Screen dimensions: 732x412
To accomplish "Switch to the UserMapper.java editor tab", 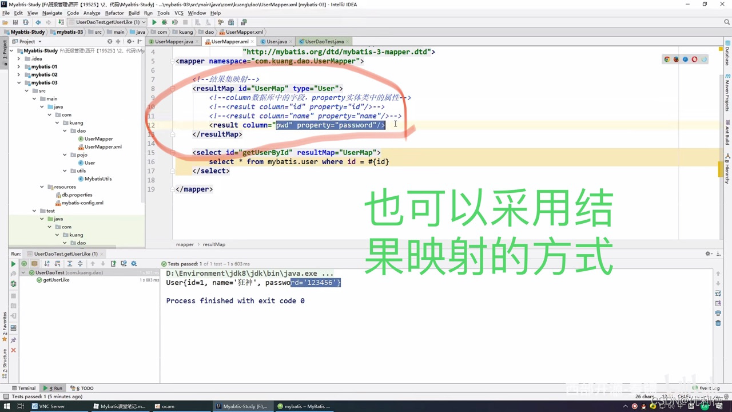I will 174,41.
